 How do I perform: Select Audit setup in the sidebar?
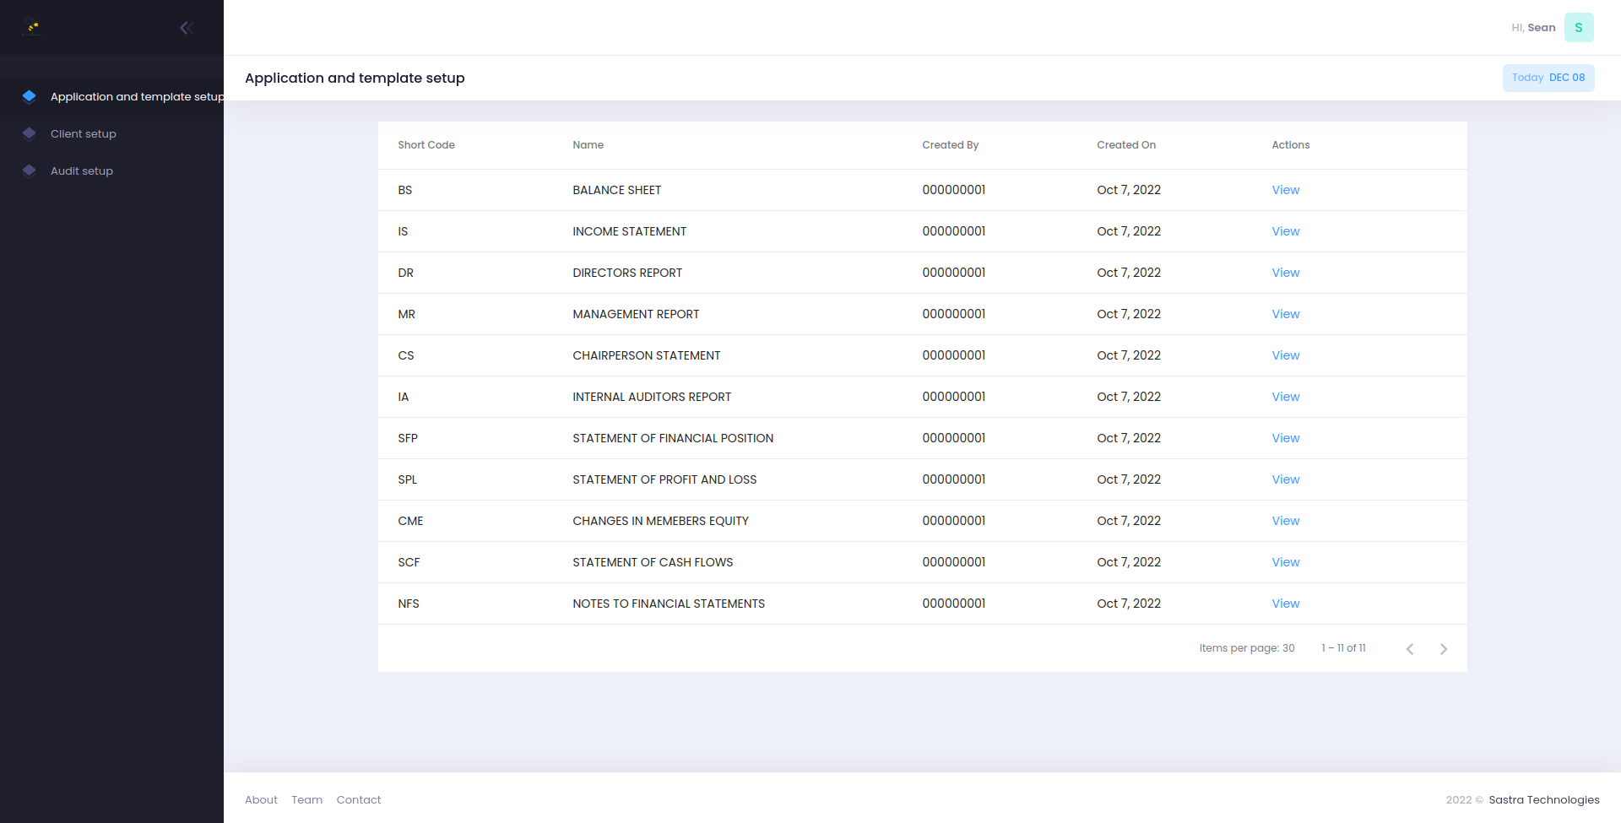tap(81, 171)
